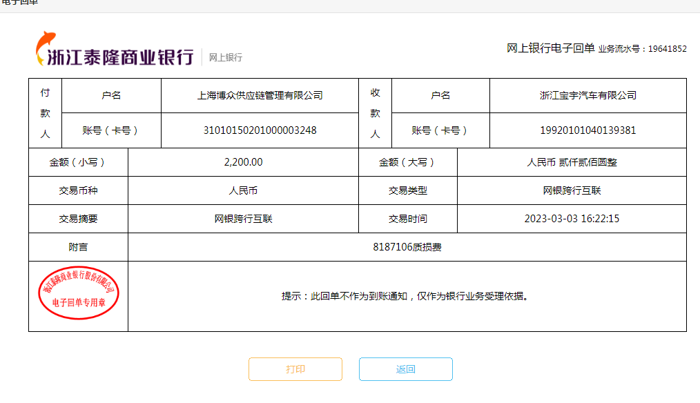
Task: Click the red 电子回单专用章 stamp
Action: [77, 293]
